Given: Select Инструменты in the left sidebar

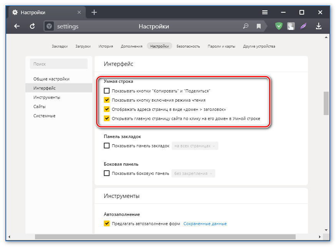Looking at the screenshot, I should click(47, 97).
